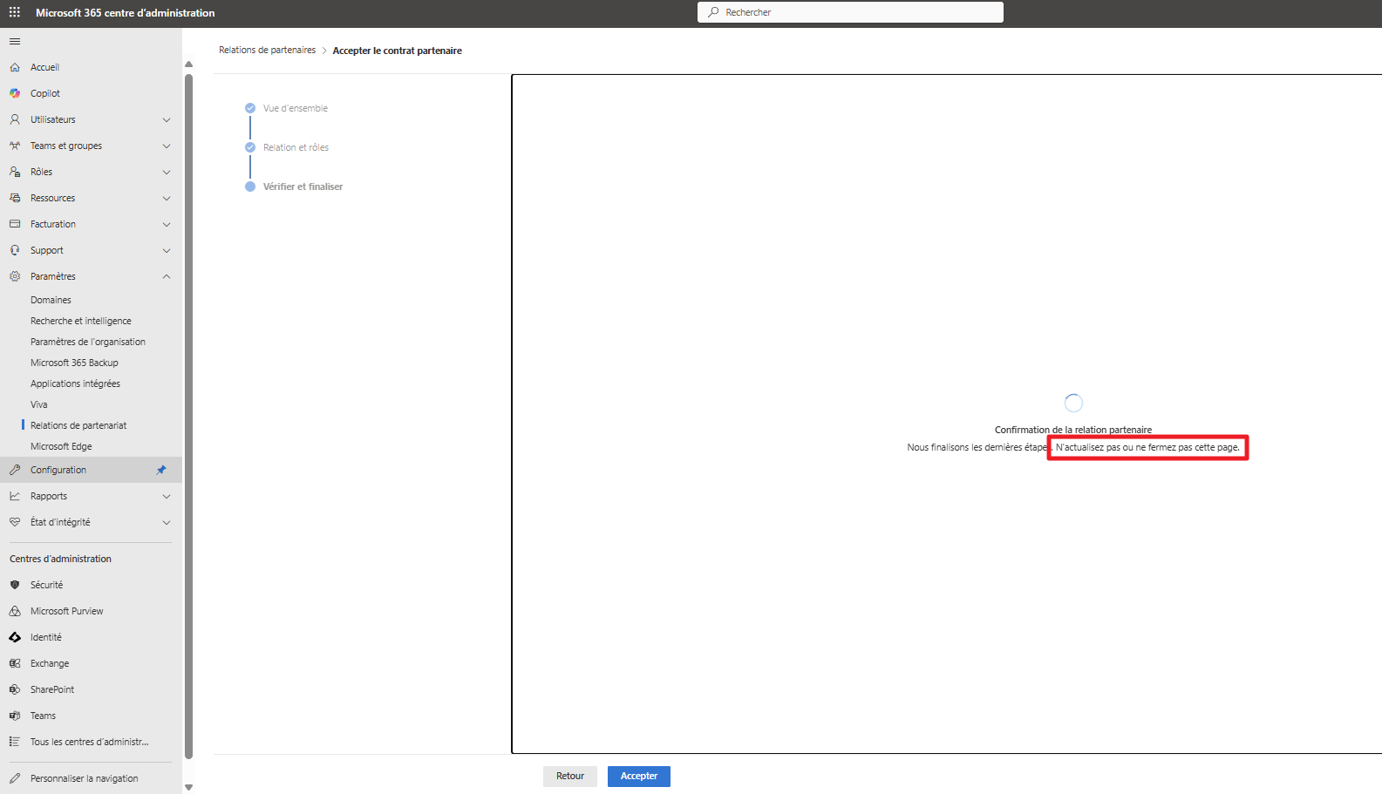
Task: Click Microsoft 365 centre d'administration title
Action: click(x=126, y=13)
